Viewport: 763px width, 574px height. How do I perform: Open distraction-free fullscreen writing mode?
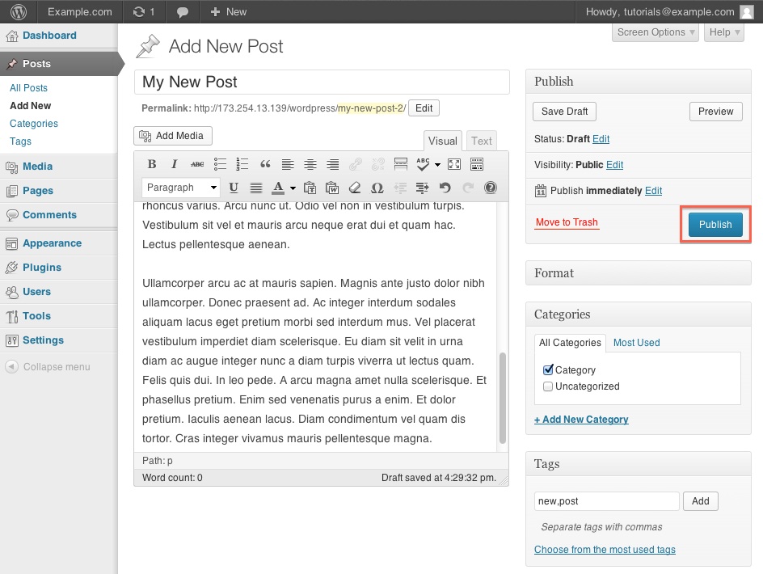click(453, 164)
